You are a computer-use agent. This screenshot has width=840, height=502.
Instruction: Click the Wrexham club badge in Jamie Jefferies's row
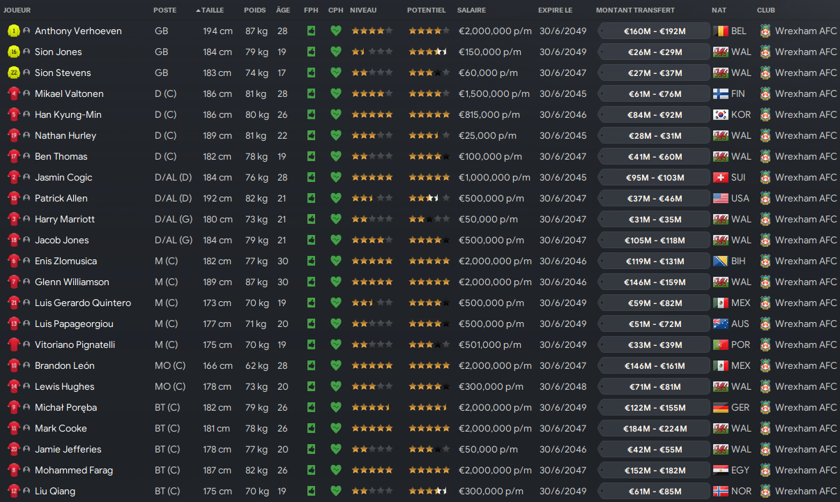point(765,449)
